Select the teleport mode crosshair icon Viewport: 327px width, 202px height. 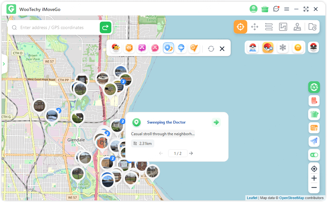point(240,27)
